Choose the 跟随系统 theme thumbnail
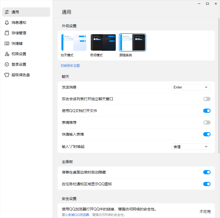 (x=133, y=42)
